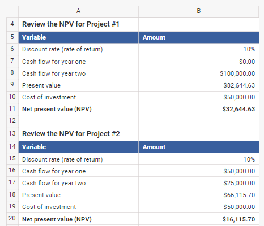Select column B header
Viewport: 264px width, 226px height.
click(199, 11)
